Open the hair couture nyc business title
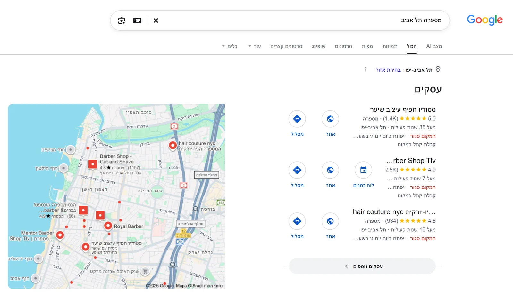The image size is (513, 294). tap(394, 212)
